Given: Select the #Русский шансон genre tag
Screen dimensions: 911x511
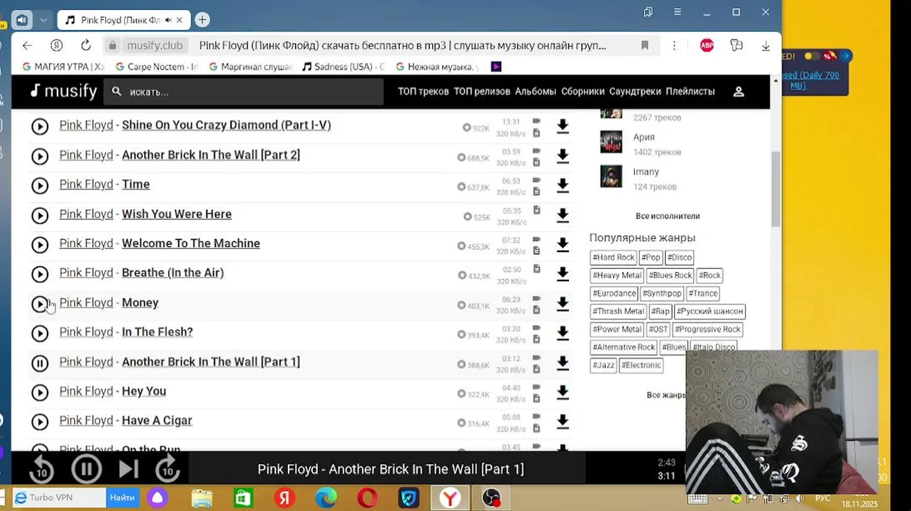Looking at the screenshot, I should pos(710,311).
